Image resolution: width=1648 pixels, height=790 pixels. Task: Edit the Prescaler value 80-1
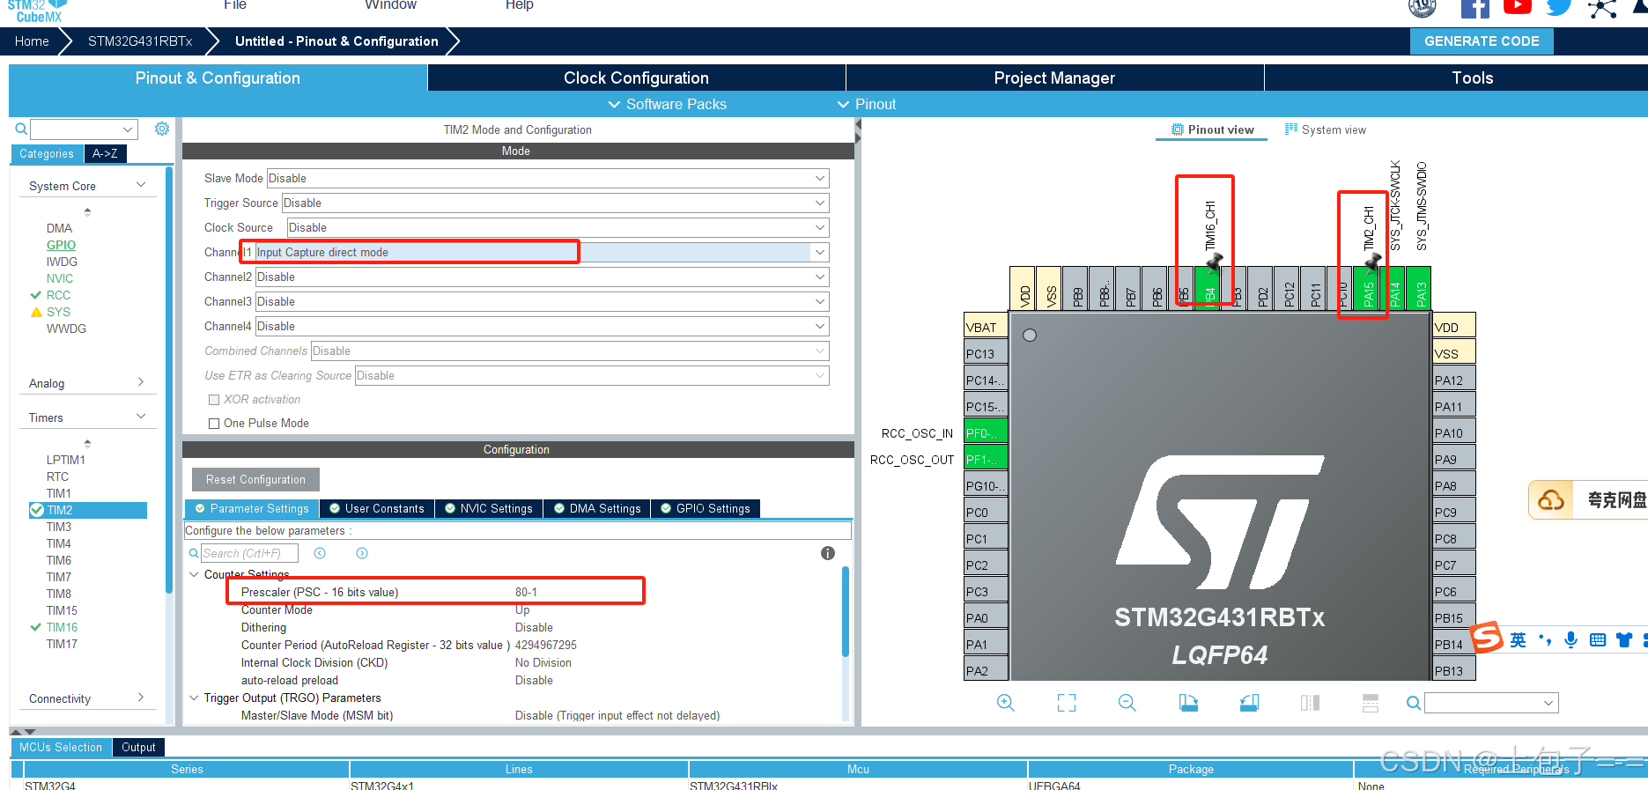click(526, 592)
